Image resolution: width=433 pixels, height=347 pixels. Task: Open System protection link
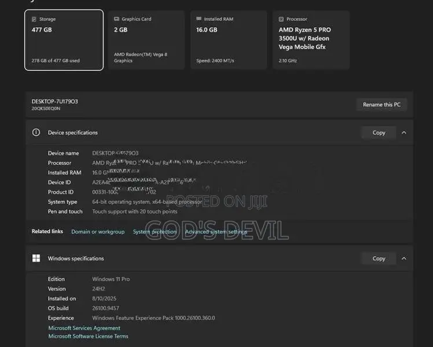[155, 232]
